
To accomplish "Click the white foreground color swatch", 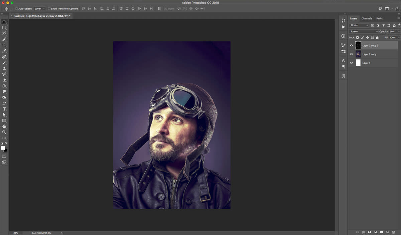I will (x=3, y=148).
